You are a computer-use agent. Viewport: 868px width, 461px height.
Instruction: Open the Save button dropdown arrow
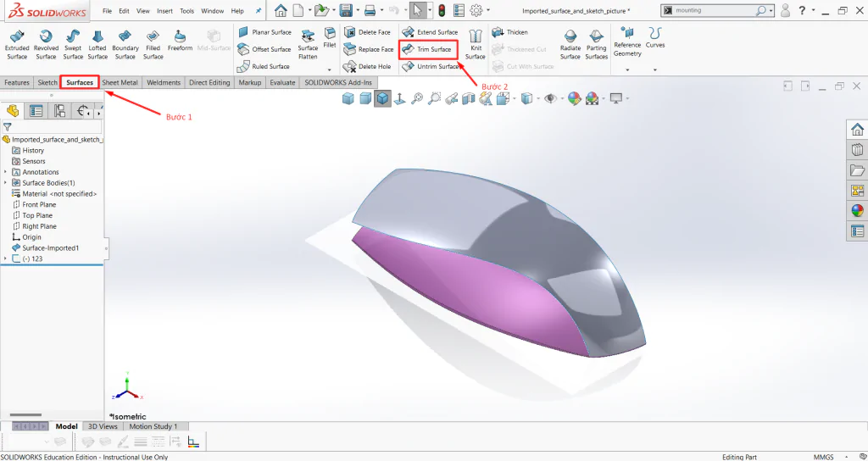point(359,10)
